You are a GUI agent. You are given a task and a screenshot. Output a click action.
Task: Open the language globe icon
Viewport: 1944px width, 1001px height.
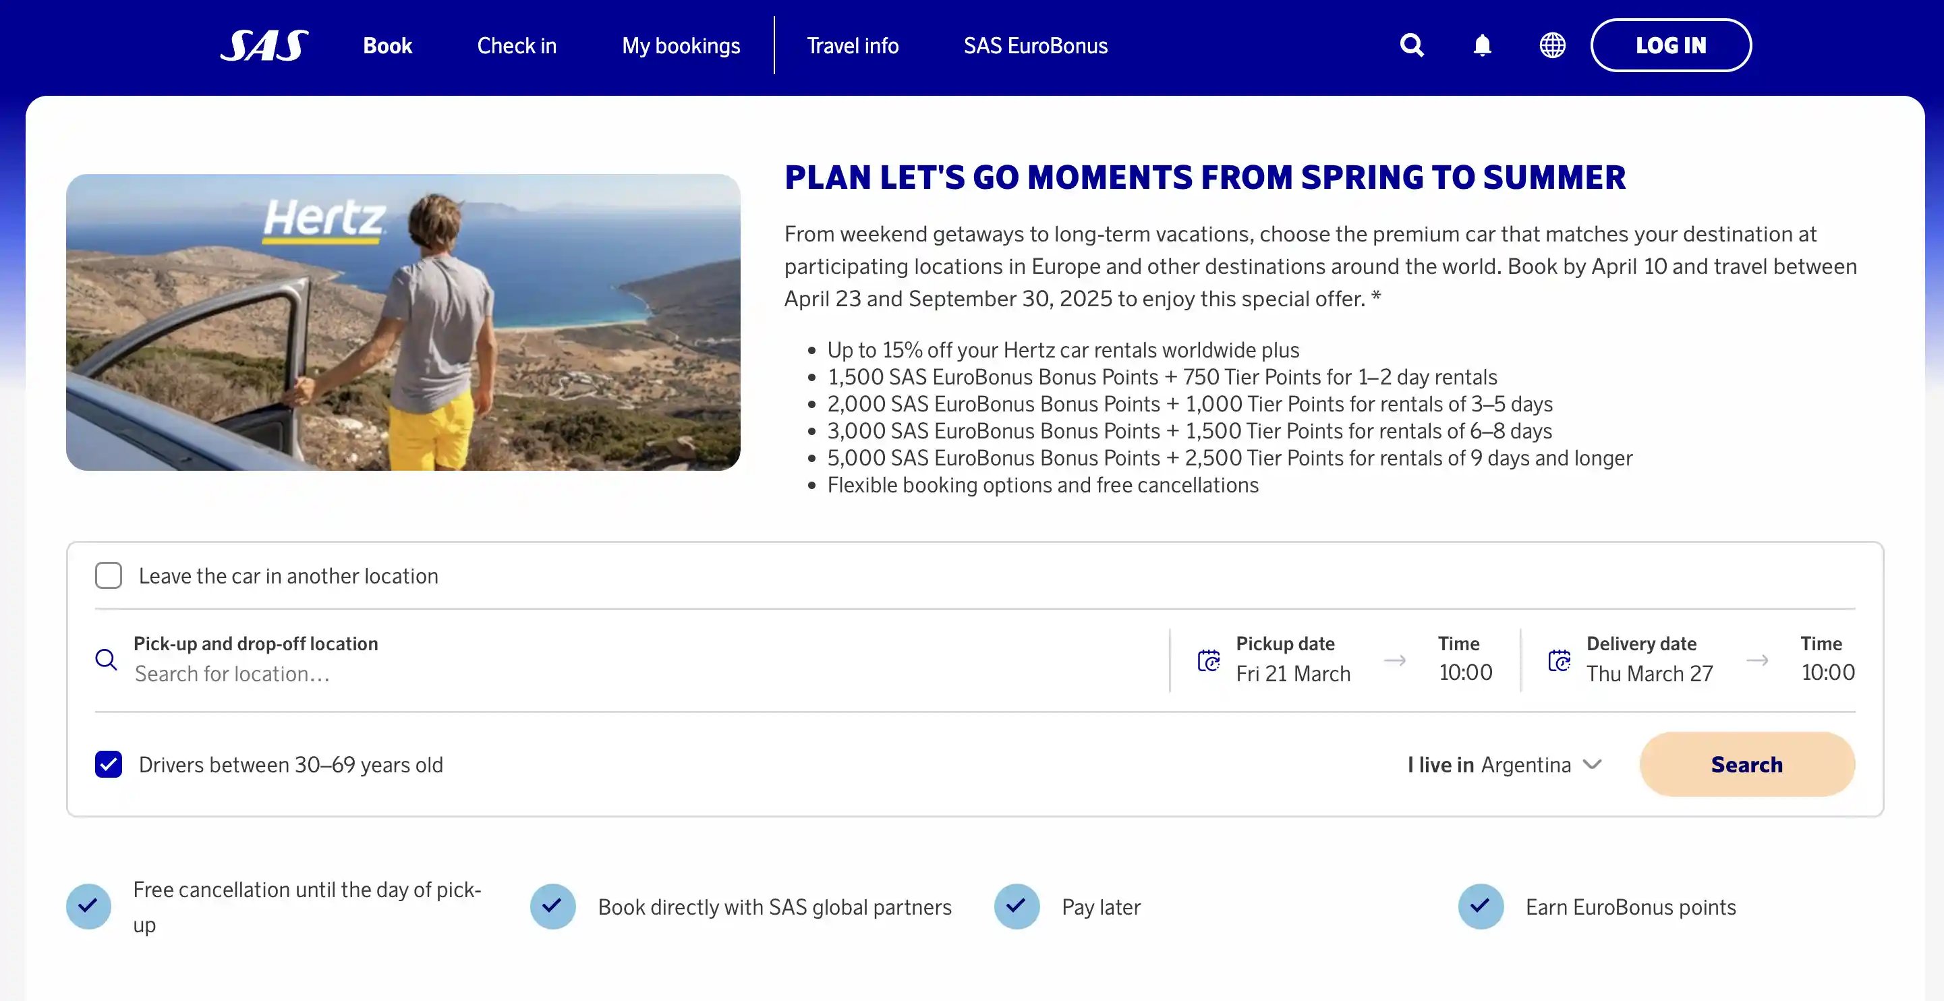pos(1552,45)
